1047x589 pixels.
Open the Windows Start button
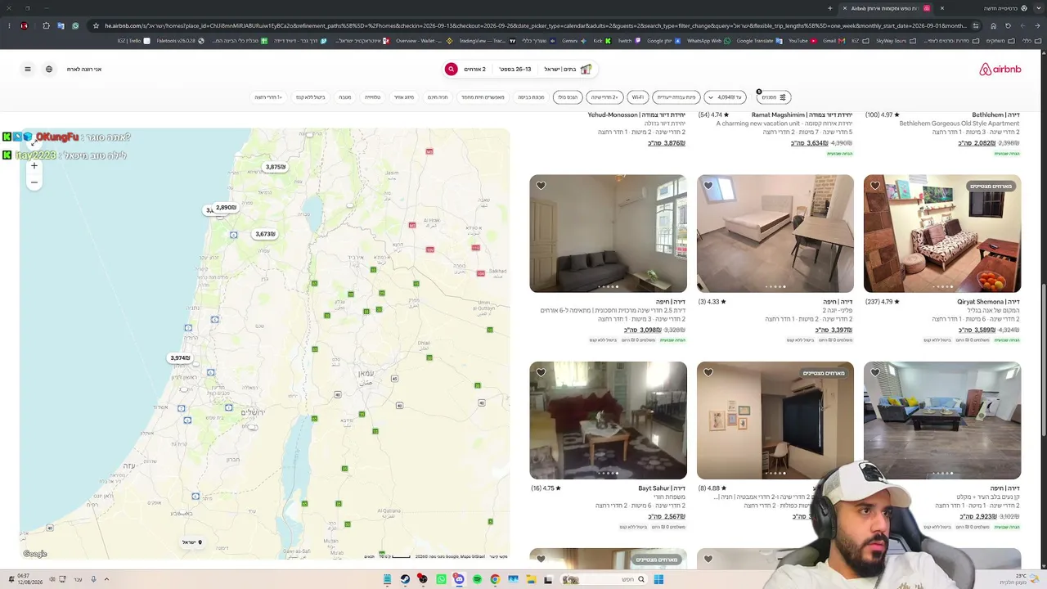[x=658, y=579]
